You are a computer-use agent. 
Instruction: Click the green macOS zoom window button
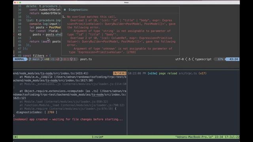point(20,2)
